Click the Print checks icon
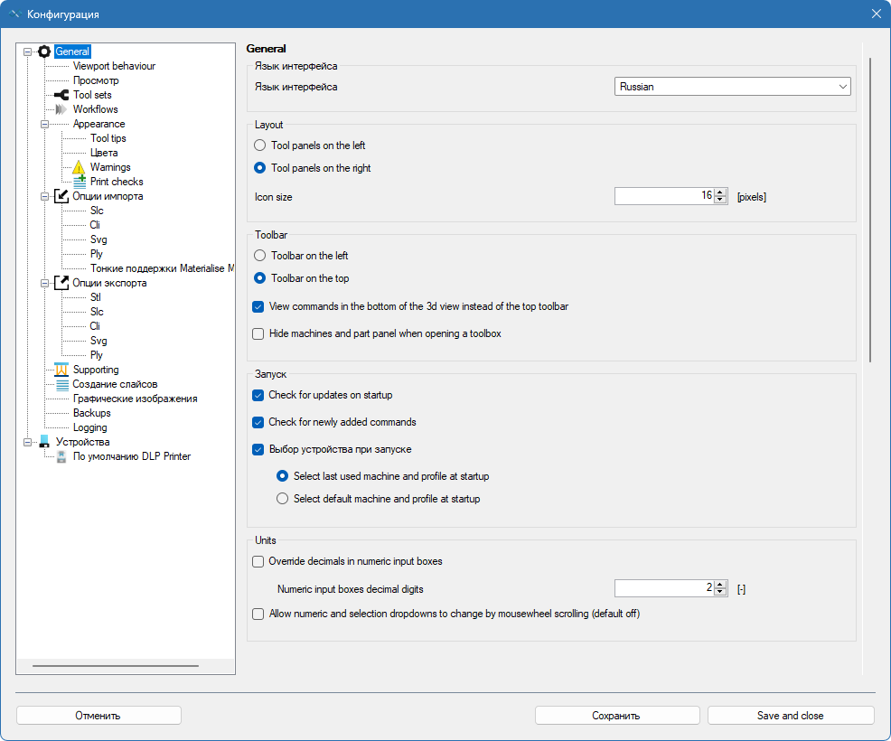891x741 pixels. (x=80, y=182)
